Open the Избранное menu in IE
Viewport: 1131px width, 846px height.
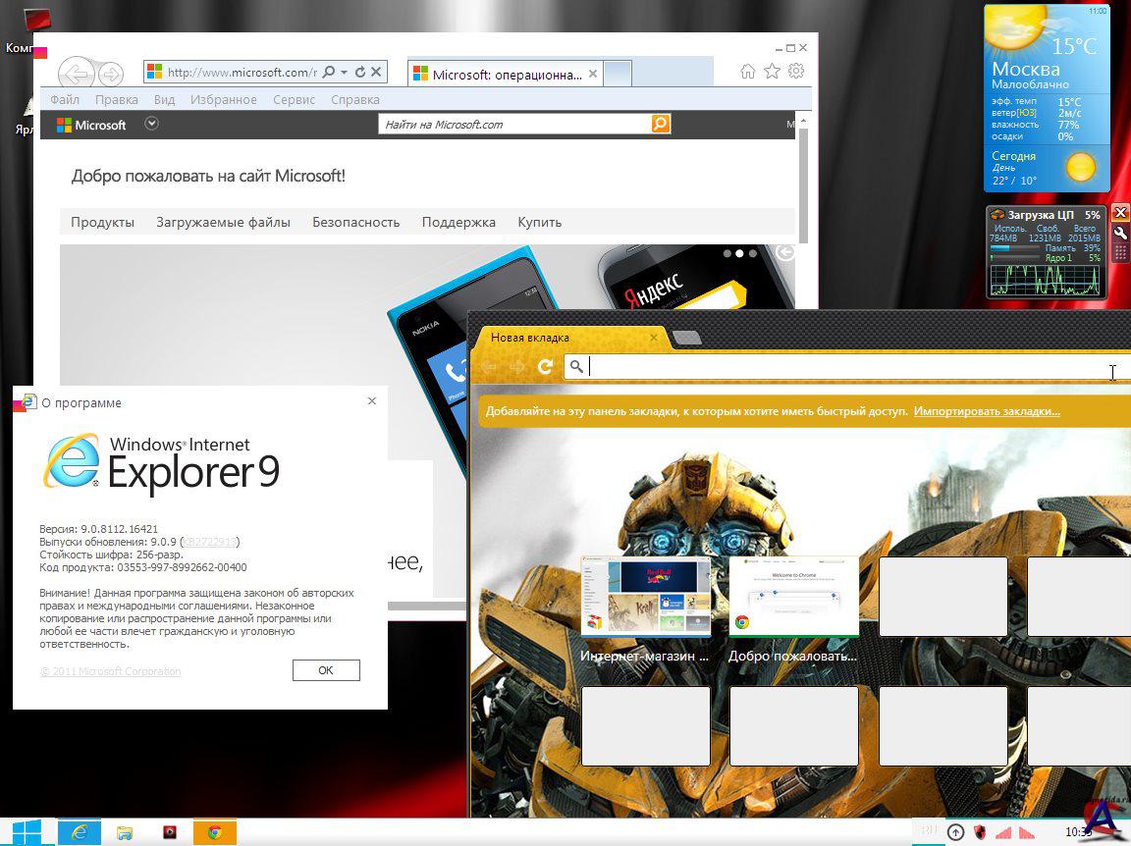(223, 99)
